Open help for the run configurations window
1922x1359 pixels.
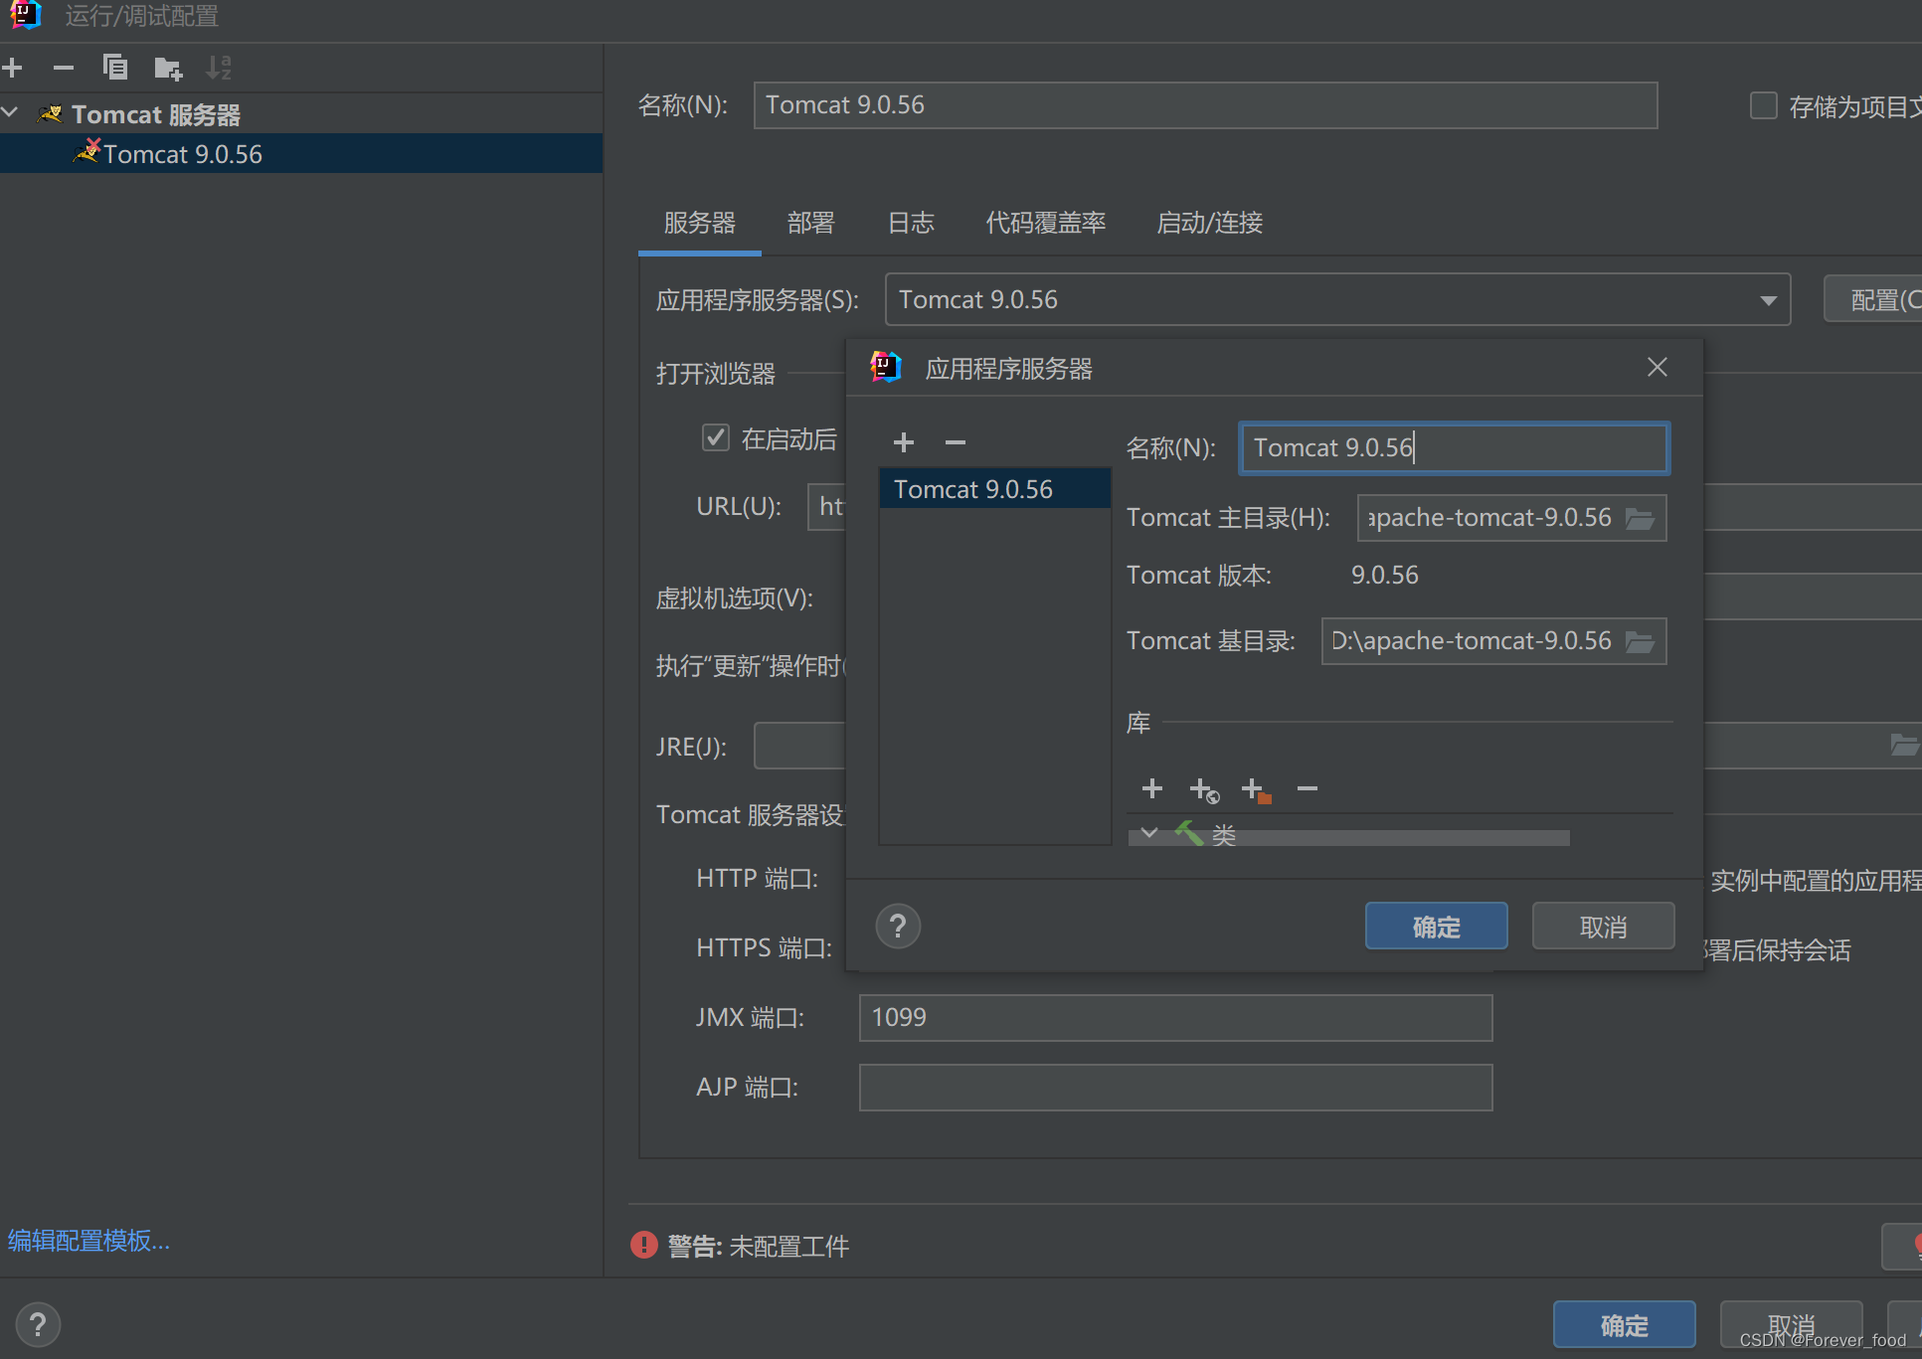[38, 1324]
